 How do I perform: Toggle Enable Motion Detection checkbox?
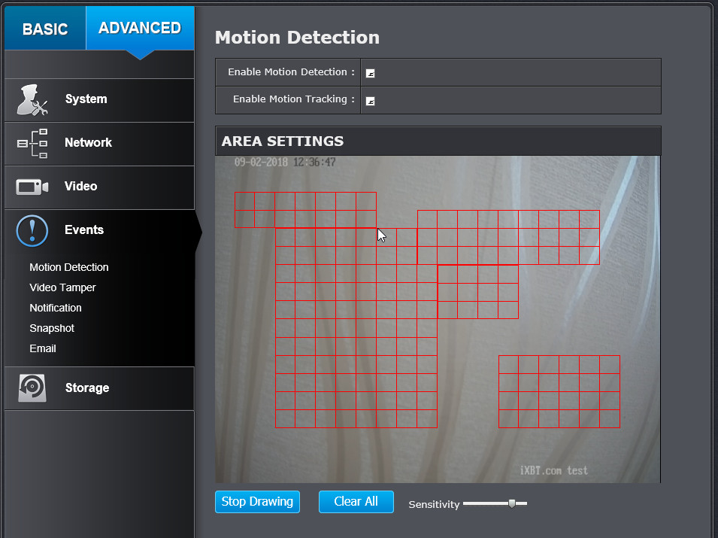pyautogui.click(x=371, y=73)
